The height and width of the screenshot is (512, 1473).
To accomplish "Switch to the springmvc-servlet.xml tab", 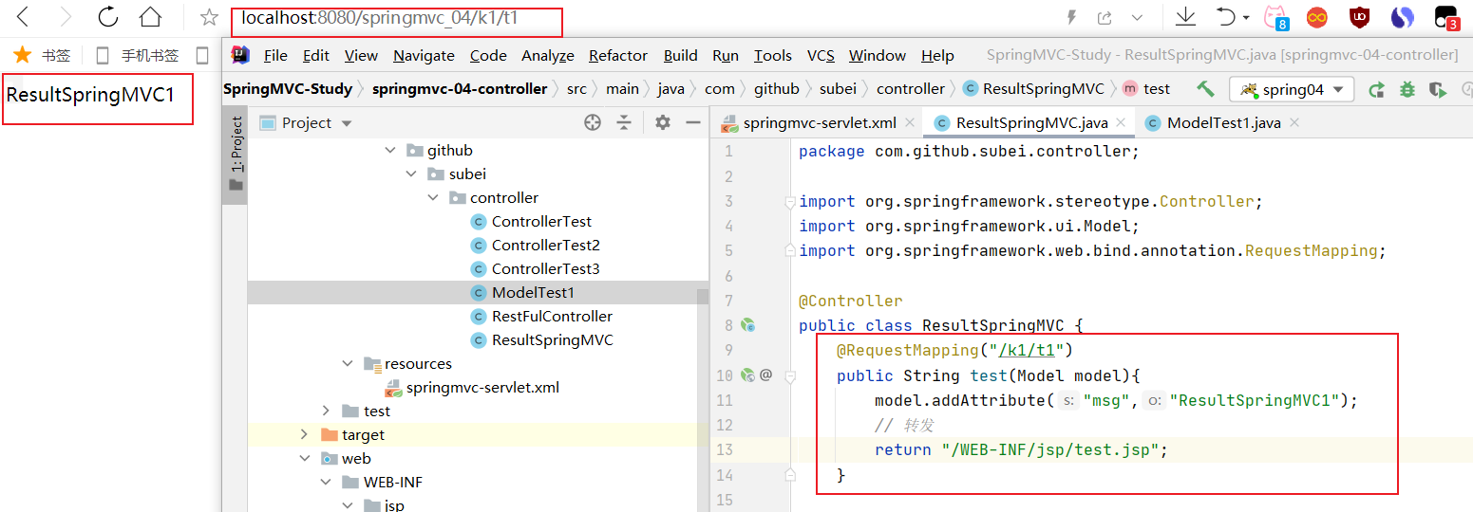I will pos(819,122).
